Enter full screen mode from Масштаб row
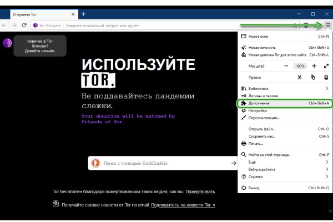Screen dimensions: 333x222 [327, 65]
